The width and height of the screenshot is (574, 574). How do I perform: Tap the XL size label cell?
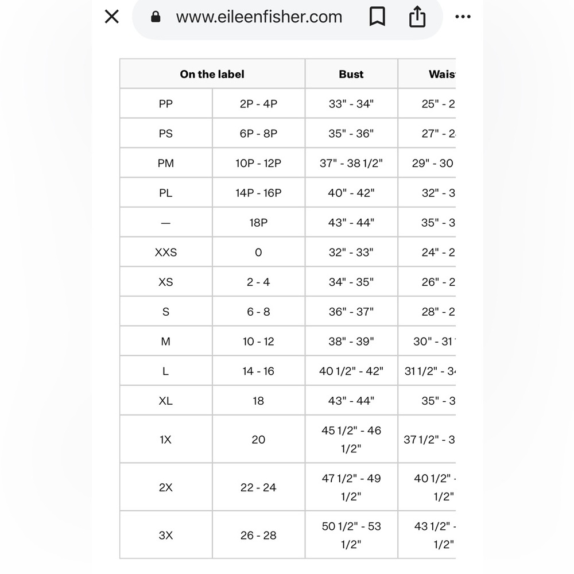coord(166,401)
